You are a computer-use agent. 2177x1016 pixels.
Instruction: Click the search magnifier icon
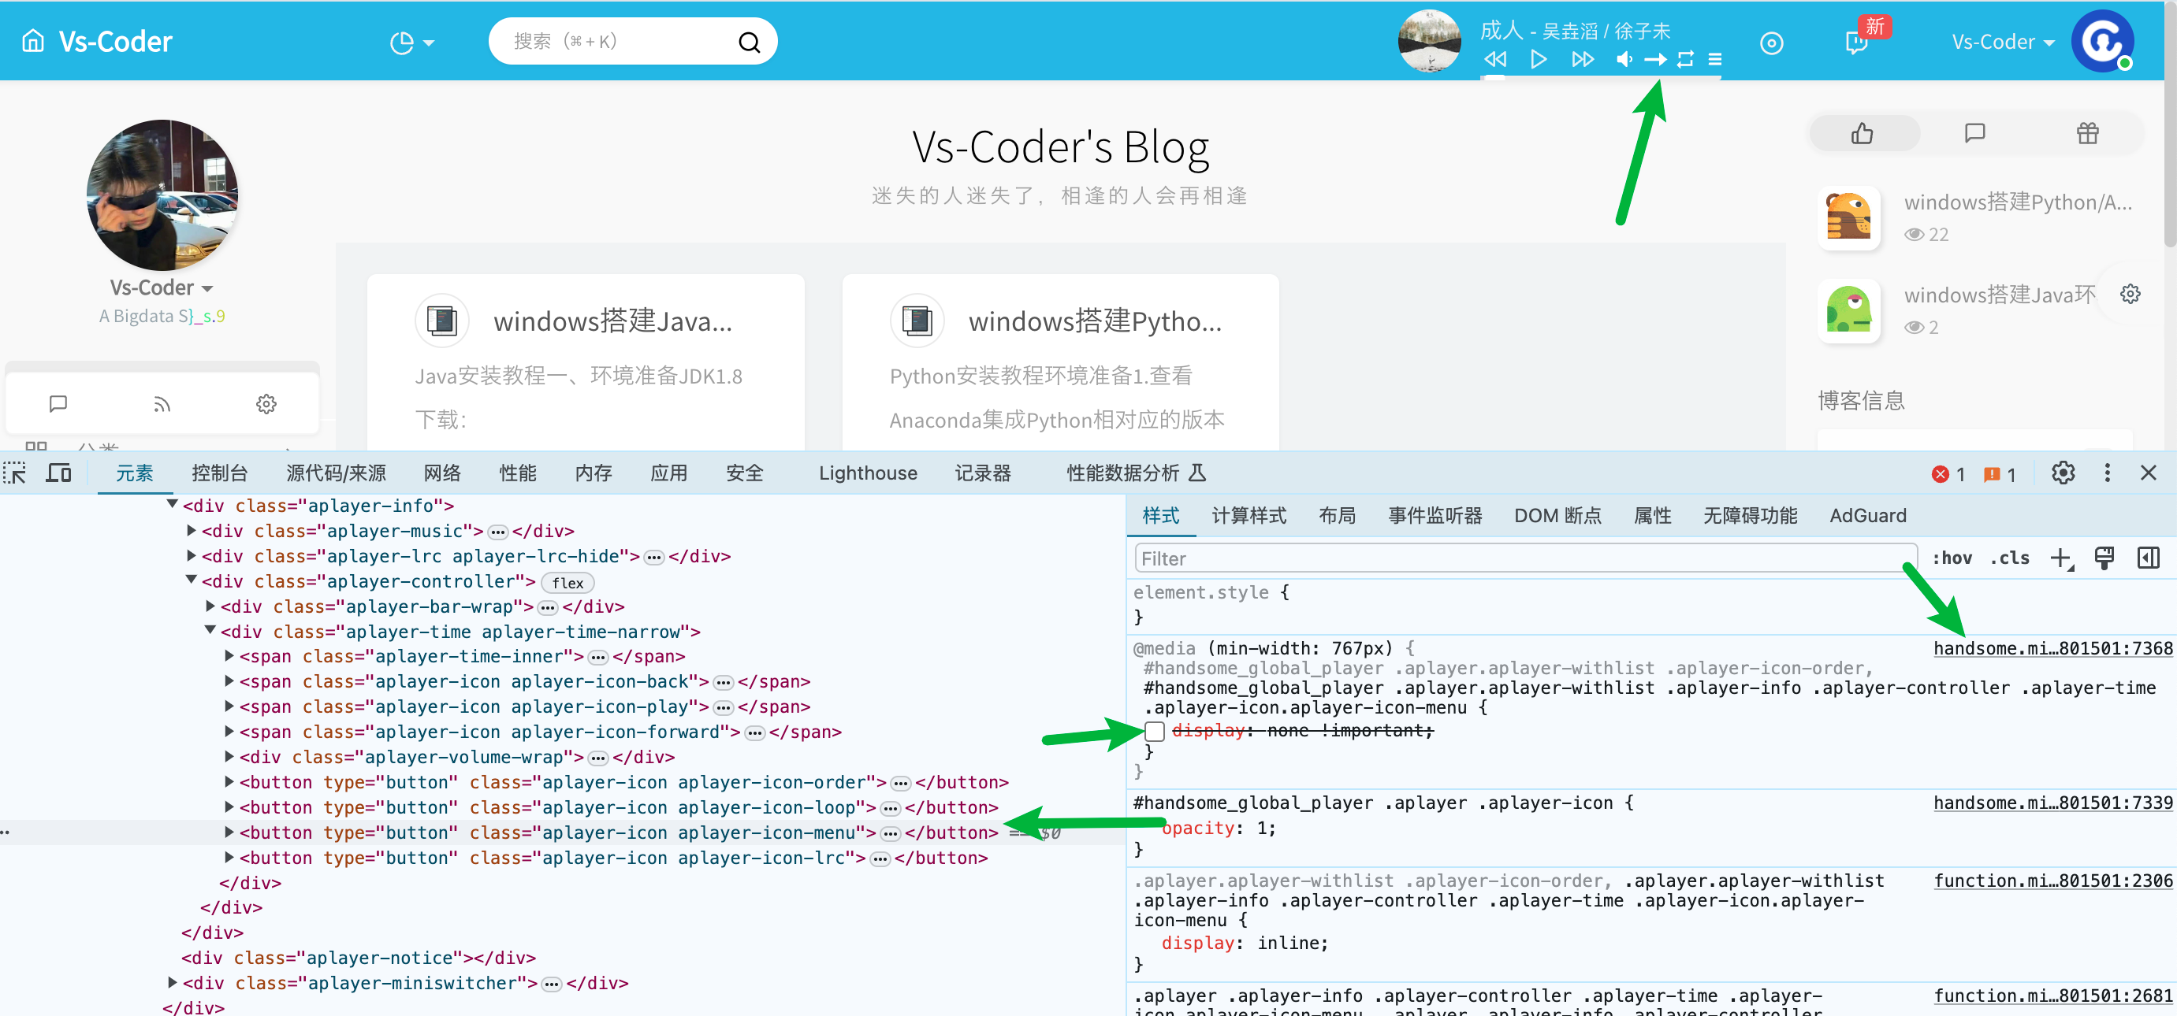(749, 43)
